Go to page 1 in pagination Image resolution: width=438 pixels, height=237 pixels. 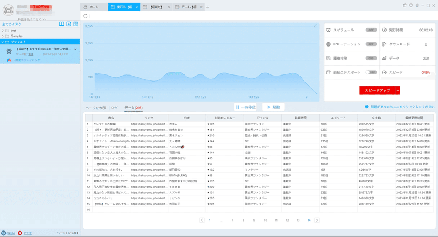[210, 220]
